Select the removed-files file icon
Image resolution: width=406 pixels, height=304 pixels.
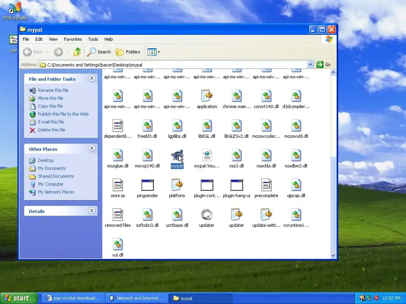pos(117,215)
